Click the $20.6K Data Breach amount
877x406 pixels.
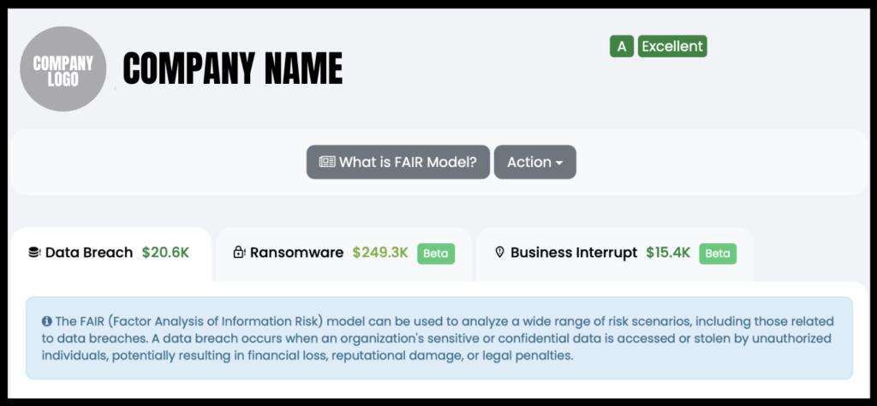click(165, 253)
